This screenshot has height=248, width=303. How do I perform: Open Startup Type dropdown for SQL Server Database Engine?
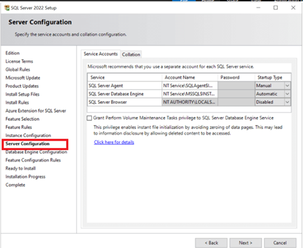tap(287, 94)
